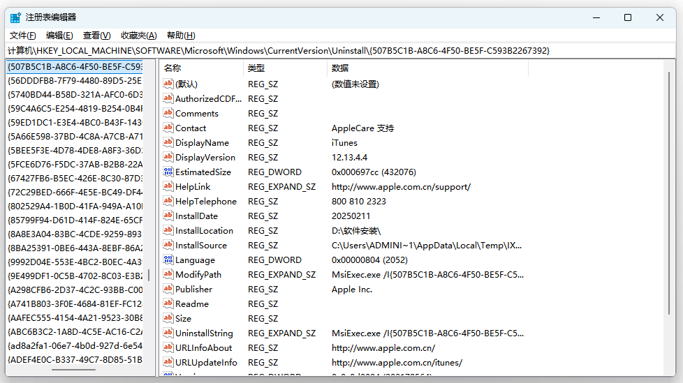The image size is (683, 383).
Task: Click the URLInfoAbout value icon
Action: click(x=168, y=347)
